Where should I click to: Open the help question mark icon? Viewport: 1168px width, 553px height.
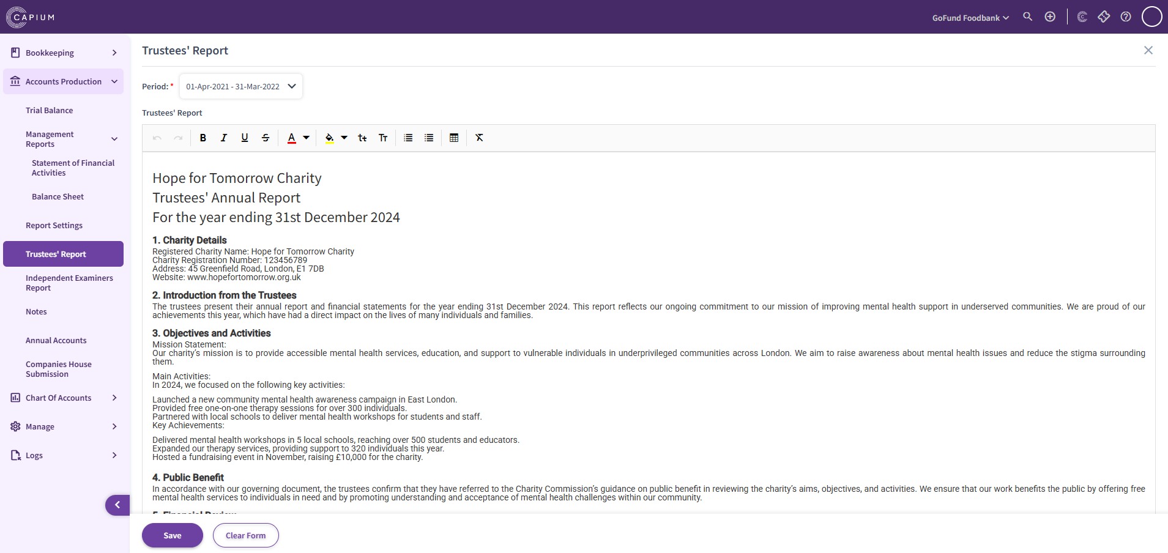[x=1126, y=17]
